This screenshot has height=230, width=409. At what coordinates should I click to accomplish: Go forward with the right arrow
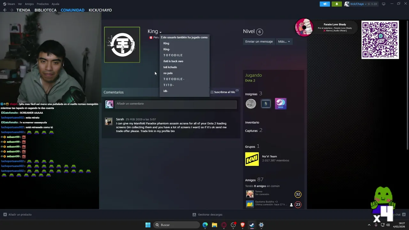point(12,10)
